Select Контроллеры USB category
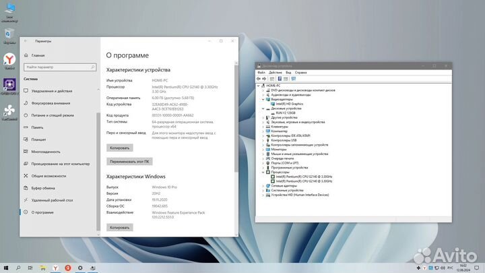This screenshot has width=485, height=273. (x=284, y=140)
